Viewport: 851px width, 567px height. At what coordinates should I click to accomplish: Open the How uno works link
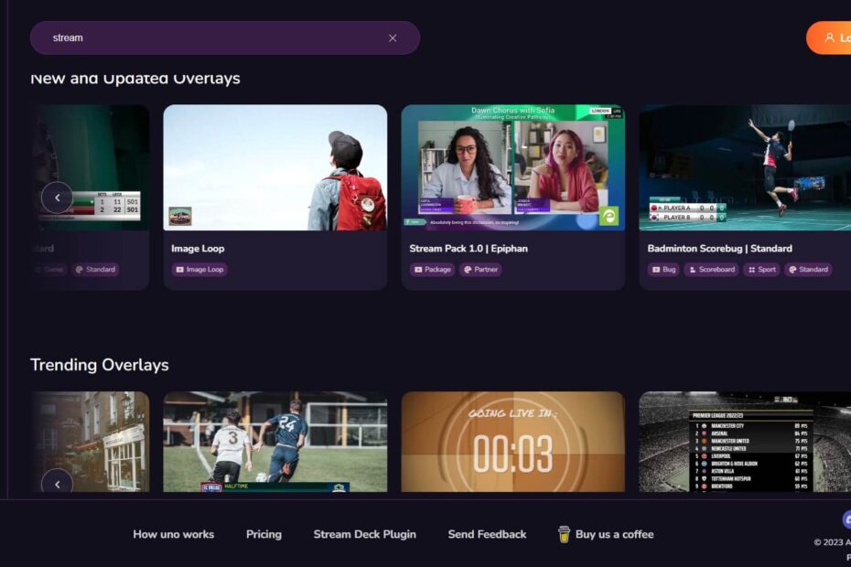[x=173, y=534]
